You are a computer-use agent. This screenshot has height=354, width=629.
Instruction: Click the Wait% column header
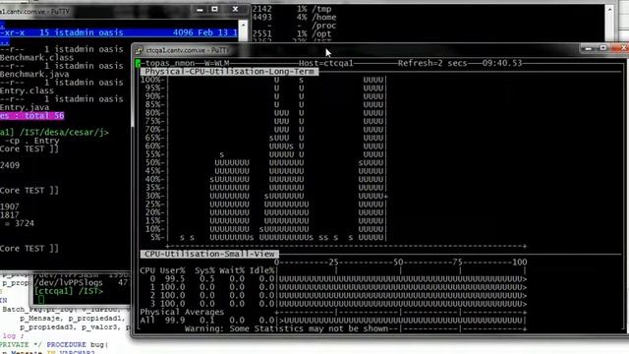point(232,270)
